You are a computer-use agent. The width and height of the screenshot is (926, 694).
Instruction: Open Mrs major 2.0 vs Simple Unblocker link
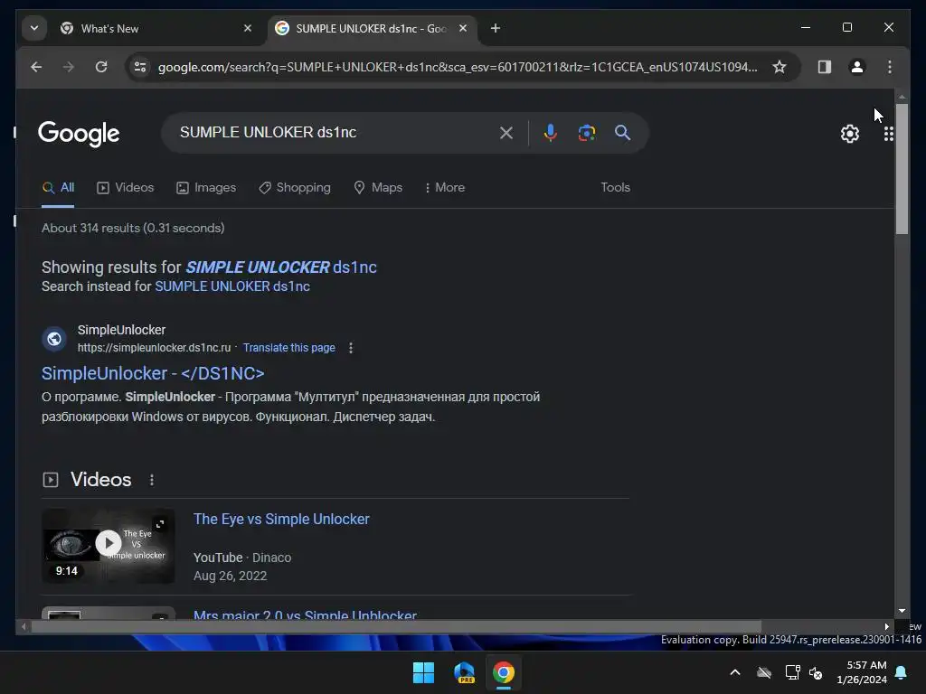click(305, 614)
